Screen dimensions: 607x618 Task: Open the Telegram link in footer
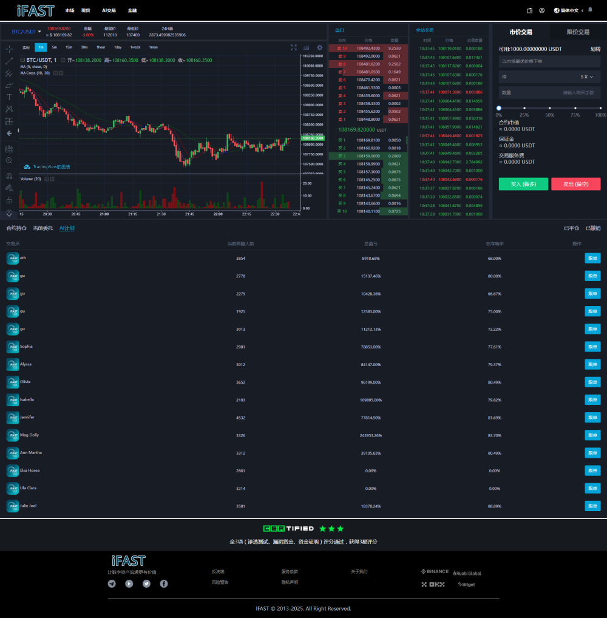[x=112, y=583]
